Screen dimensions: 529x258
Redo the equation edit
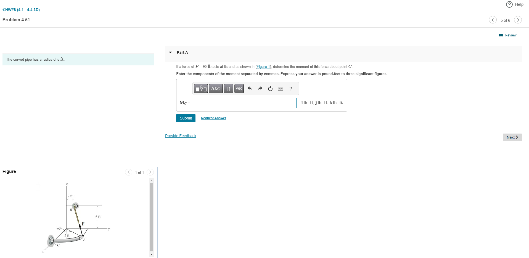point(260,89)
